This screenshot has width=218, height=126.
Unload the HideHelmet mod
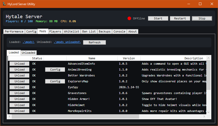pyautogui.click(x=19, y=105)
